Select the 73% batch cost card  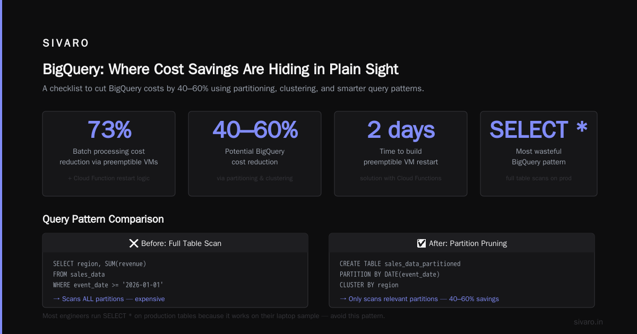(109, 154)
